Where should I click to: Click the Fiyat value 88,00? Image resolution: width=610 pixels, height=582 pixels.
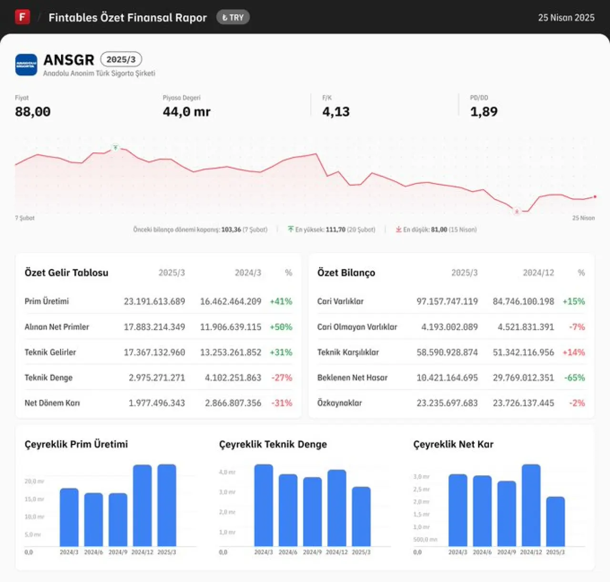click(x=33, y=111)
